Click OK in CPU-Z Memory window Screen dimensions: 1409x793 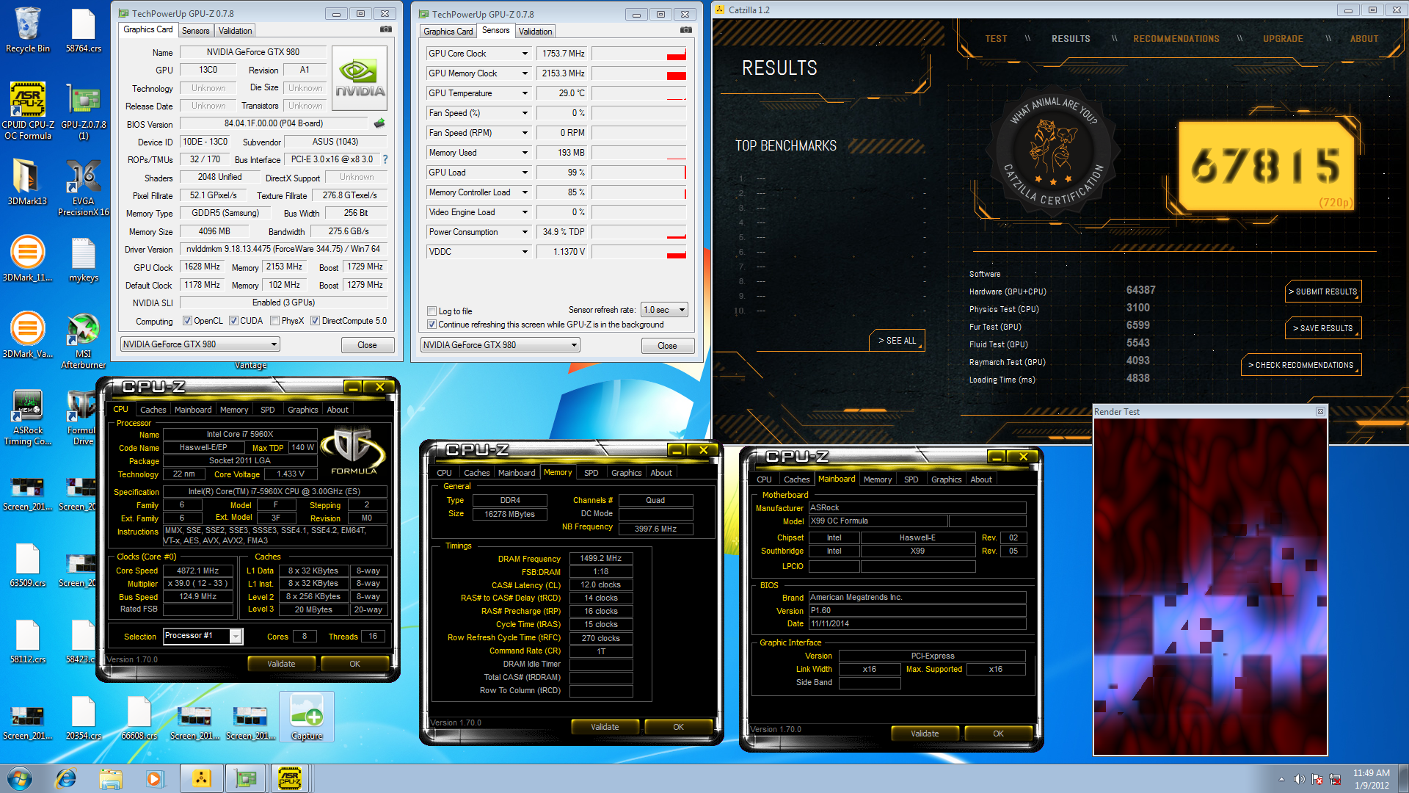point(678,727)
